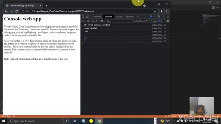This screenshot has width=221, height=124.
Task: Switch to the Console tab
Action: tap(108, 17)
